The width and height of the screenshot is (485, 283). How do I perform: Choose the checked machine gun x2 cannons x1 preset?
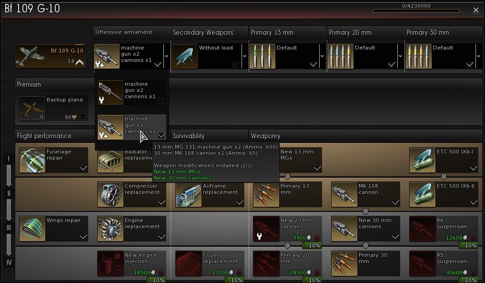click(x=132, y=127)
